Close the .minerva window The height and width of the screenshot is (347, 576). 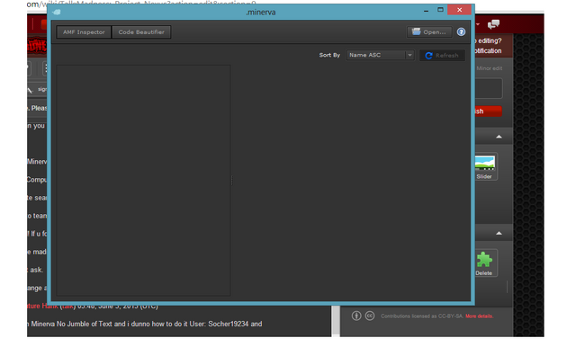point(459,10)
